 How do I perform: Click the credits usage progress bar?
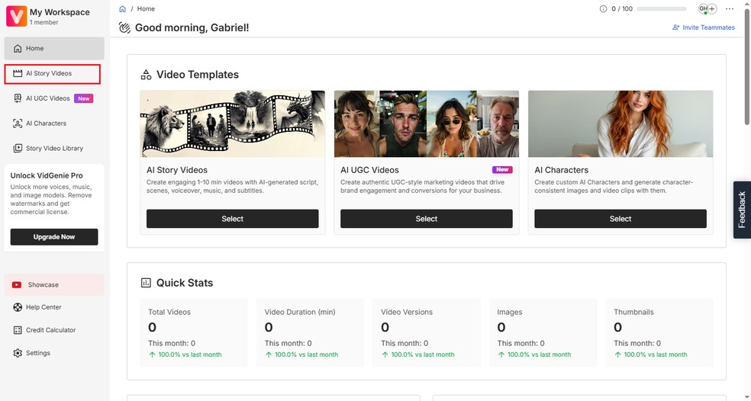pyautogui.click(x=661, y=9)
